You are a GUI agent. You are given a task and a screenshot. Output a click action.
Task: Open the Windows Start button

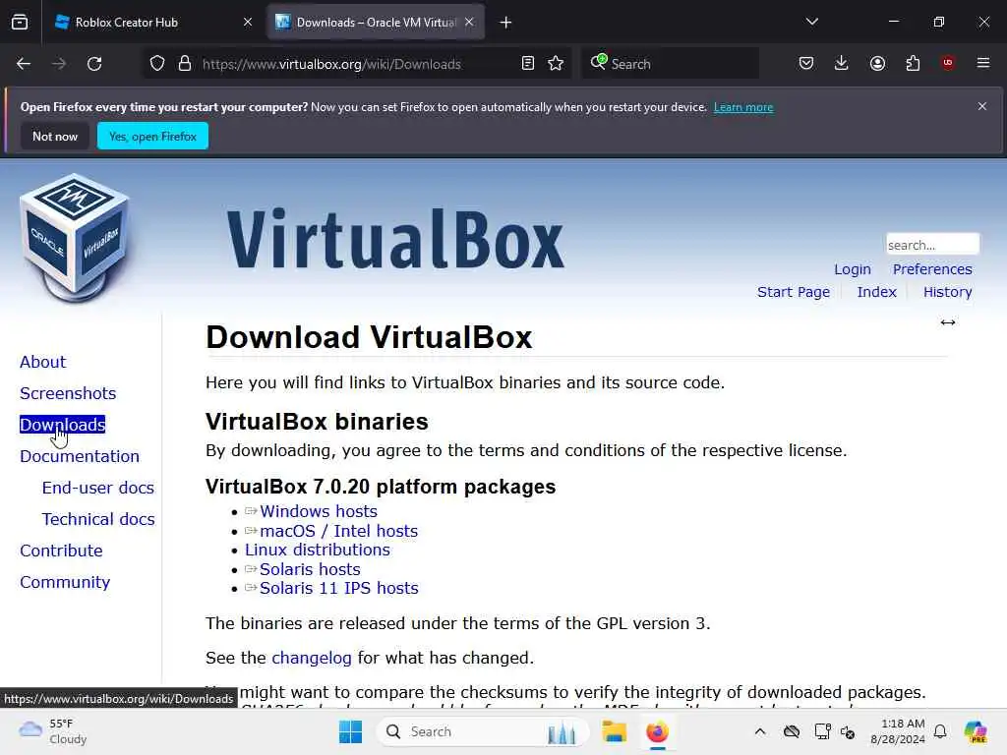point(351,731)
